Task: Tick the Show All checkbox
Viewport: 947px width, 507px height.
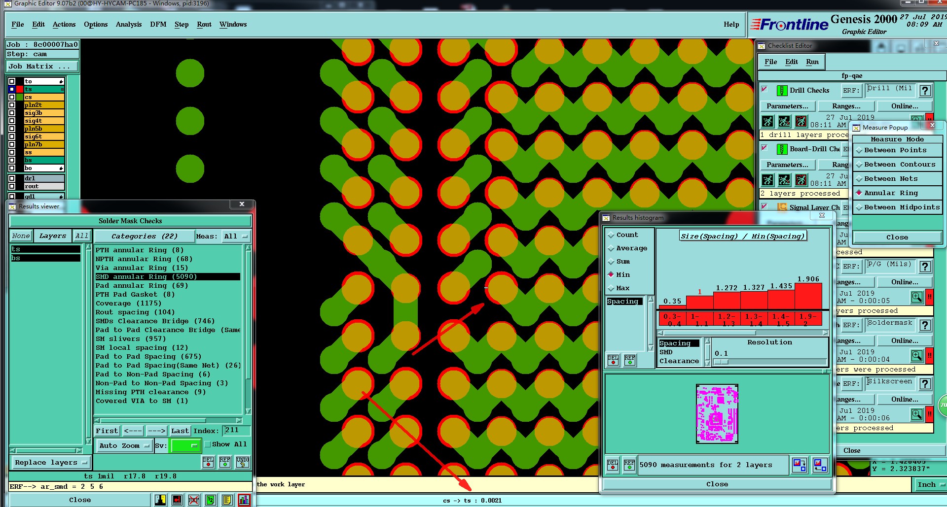Action: pos(208,444)
